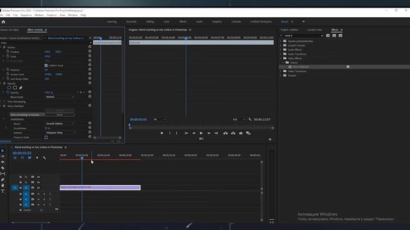The width and height of the screenshot is (410, 230).
Task: Switch to the Color workspace
Action: [167, 22]
